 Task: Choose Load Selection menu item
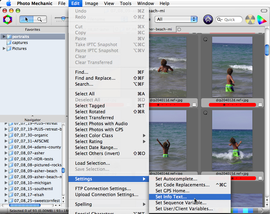pyautogui.click(x=109, y=163)
